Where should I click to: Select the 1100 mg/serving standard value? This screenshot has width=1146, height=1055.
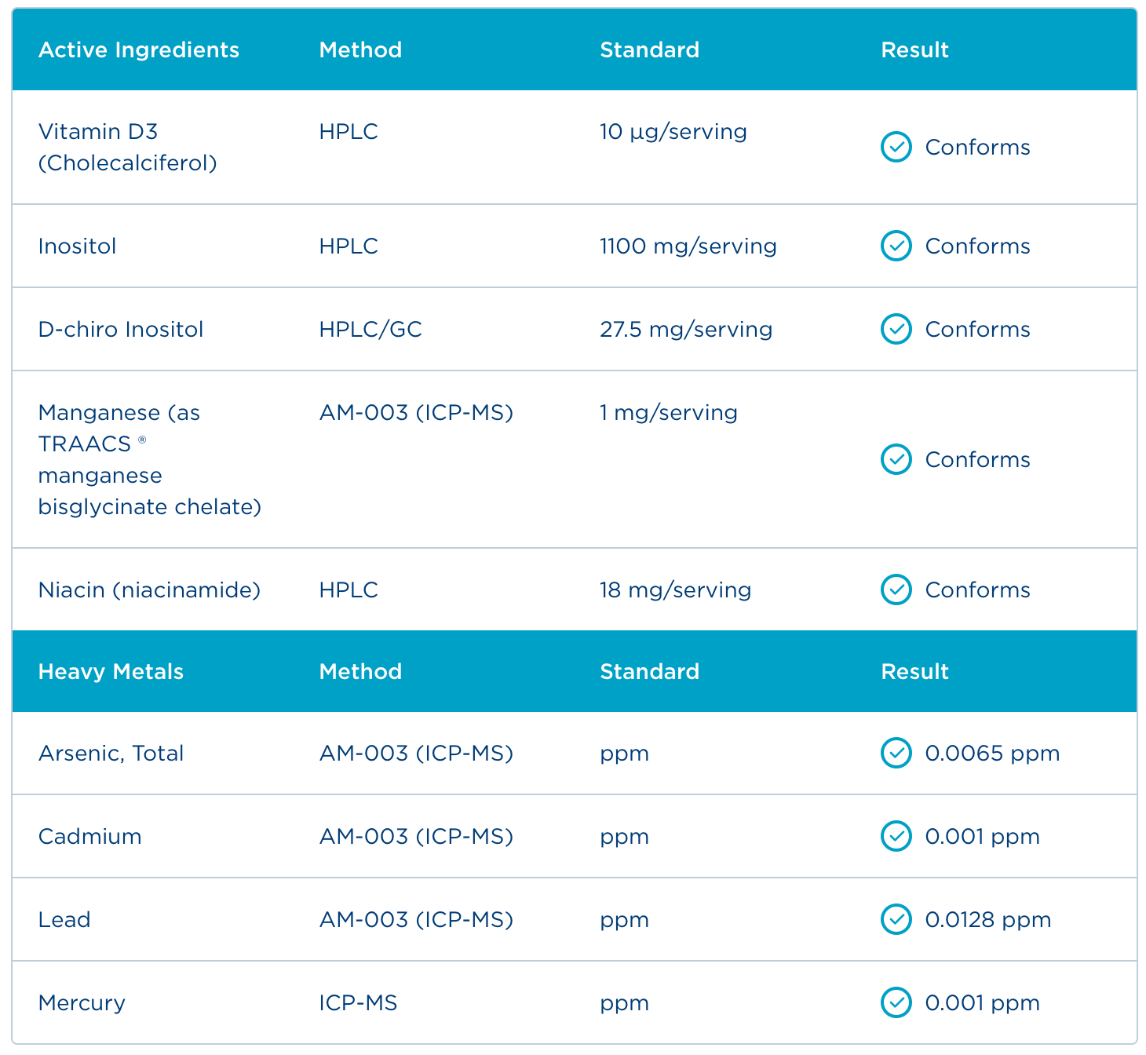pyautogui.click(x=688, y=246)
